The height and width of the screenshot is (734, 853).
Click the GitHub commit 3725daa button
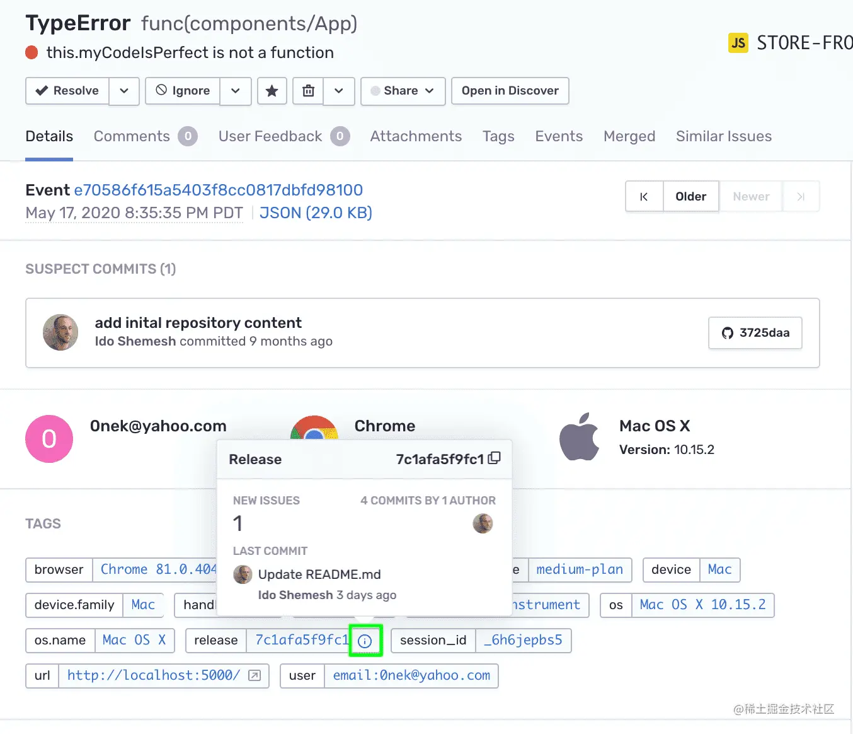click(755, 333)
